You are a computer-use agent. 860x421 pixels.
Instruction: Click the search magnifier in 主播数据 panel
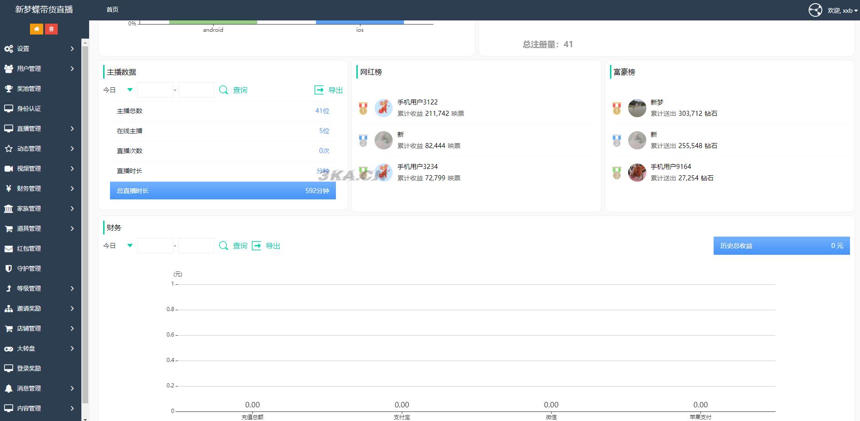pos(223,90)
